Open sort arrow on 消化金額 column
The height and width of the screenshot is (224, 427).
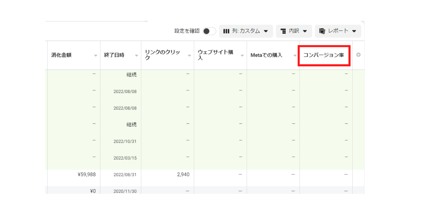[x=95, y=56]
